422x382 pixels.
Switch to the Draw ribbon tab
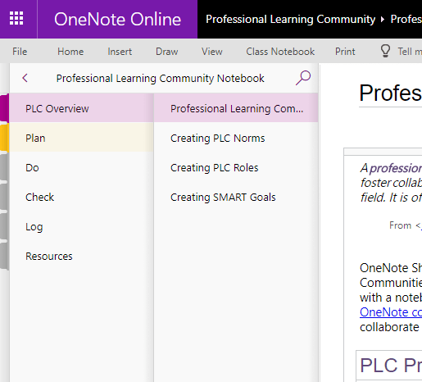coord(167,52)
